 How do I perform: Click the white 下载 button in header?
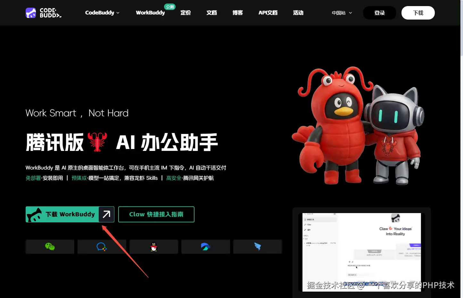[x=418, y=13]
